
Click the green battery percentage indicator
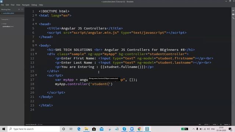pos(184,129)
